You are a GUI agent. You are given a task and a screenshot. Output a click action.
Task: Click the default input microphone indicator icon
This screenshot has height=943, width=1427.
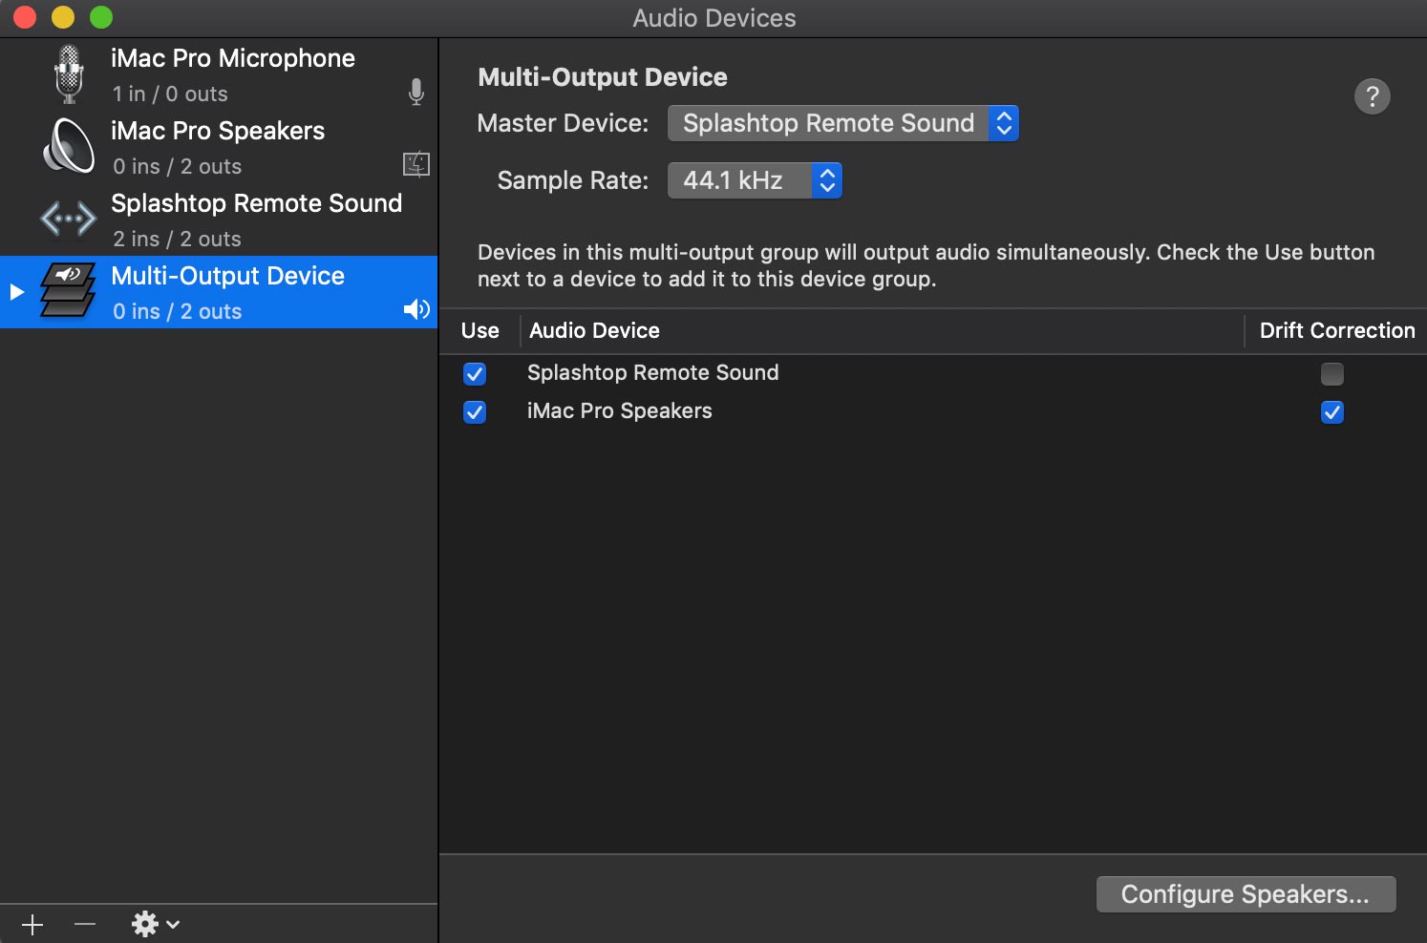(416, 92)
